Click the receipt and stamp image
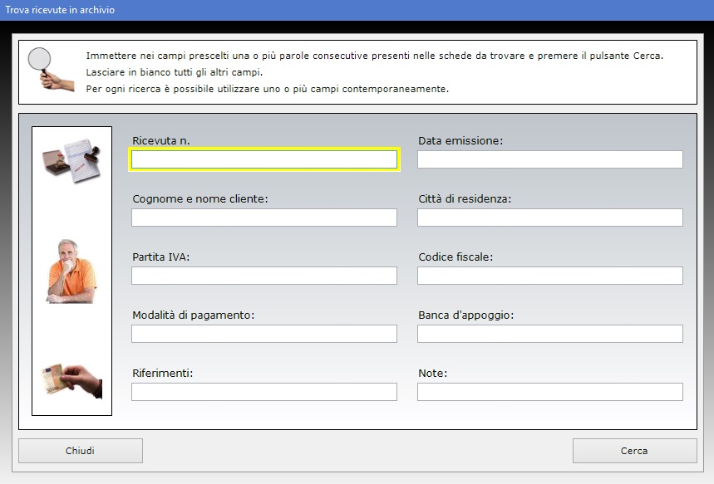Image resolution: width=714 pixels, height=484 pixels. [x=71, y=159]
